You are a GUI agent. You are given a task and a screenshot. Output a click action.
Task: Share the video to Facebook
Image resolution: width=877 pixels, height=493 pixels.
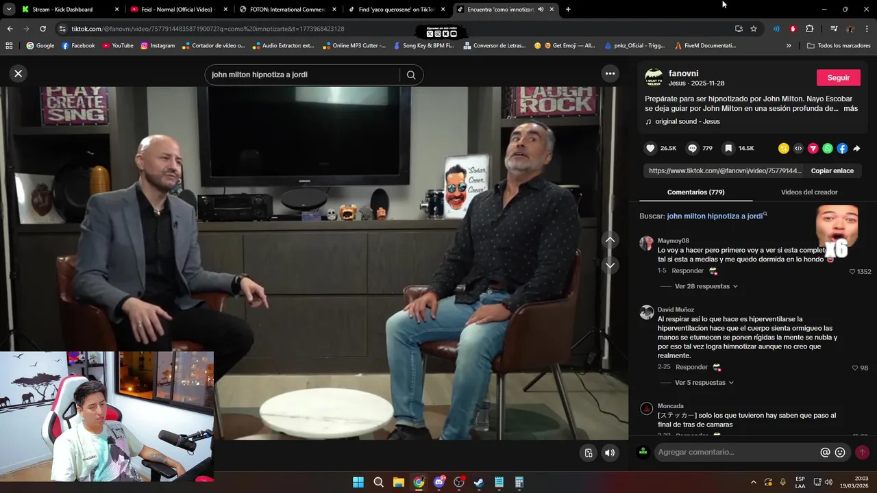click(842, 148)
